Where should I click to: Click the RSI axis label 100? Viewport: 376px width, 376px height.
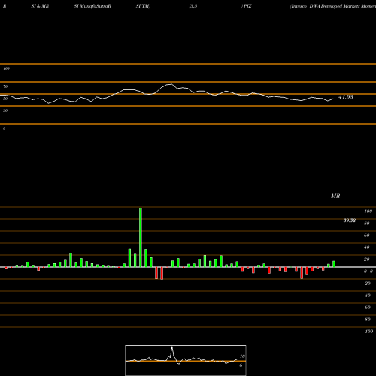click(x=6, y=68)
